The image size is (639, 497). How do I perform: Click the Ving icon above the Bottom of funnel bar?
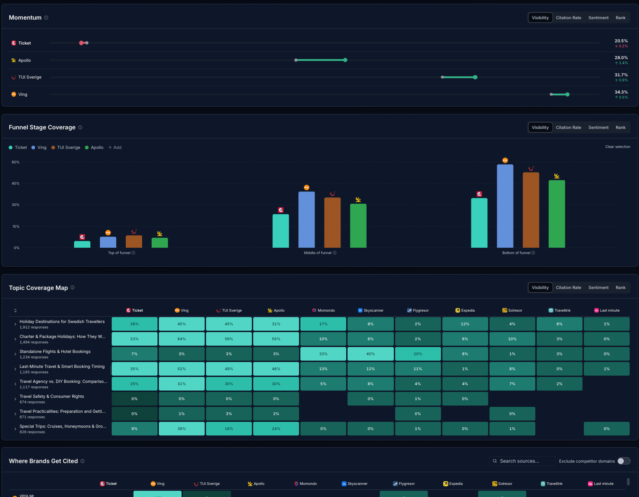[505, 160]
